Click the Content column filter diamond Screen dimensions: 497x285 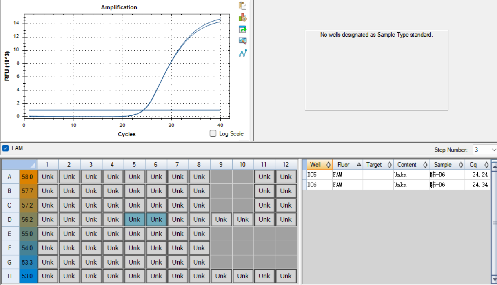pos(425,165)
